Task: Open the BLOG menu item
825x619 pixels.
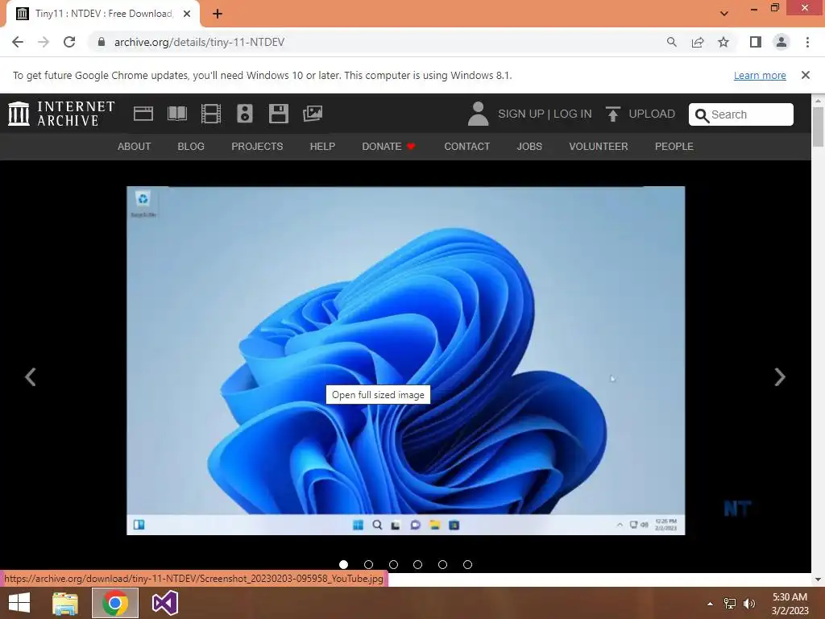Action: coord(191,147)
